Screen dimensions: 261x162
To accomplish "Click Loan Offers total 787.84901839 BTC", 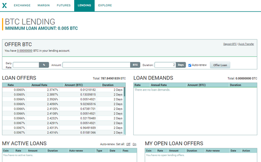I will point(109,78).
